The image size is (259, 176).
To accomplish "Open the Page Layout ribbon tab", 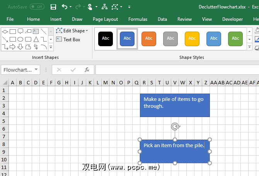I will (x=105, y=19).
